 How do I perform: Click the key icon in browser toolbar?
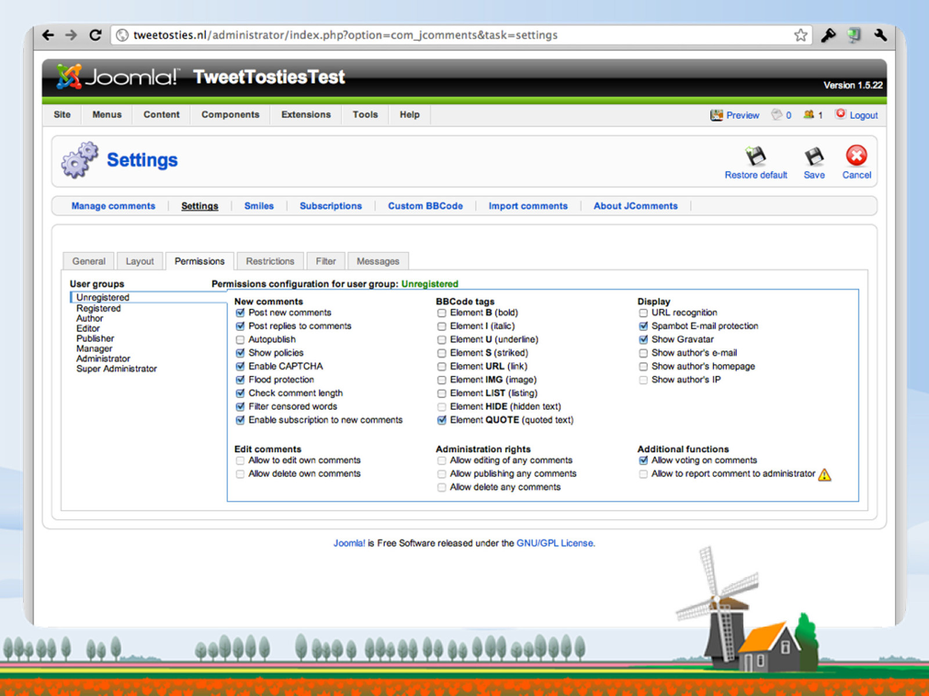(828, 35)
